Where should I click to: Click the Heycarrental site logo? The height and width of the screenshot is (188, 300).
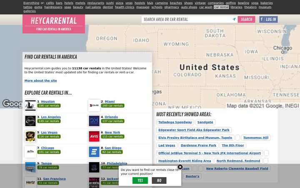pos(54,24)
